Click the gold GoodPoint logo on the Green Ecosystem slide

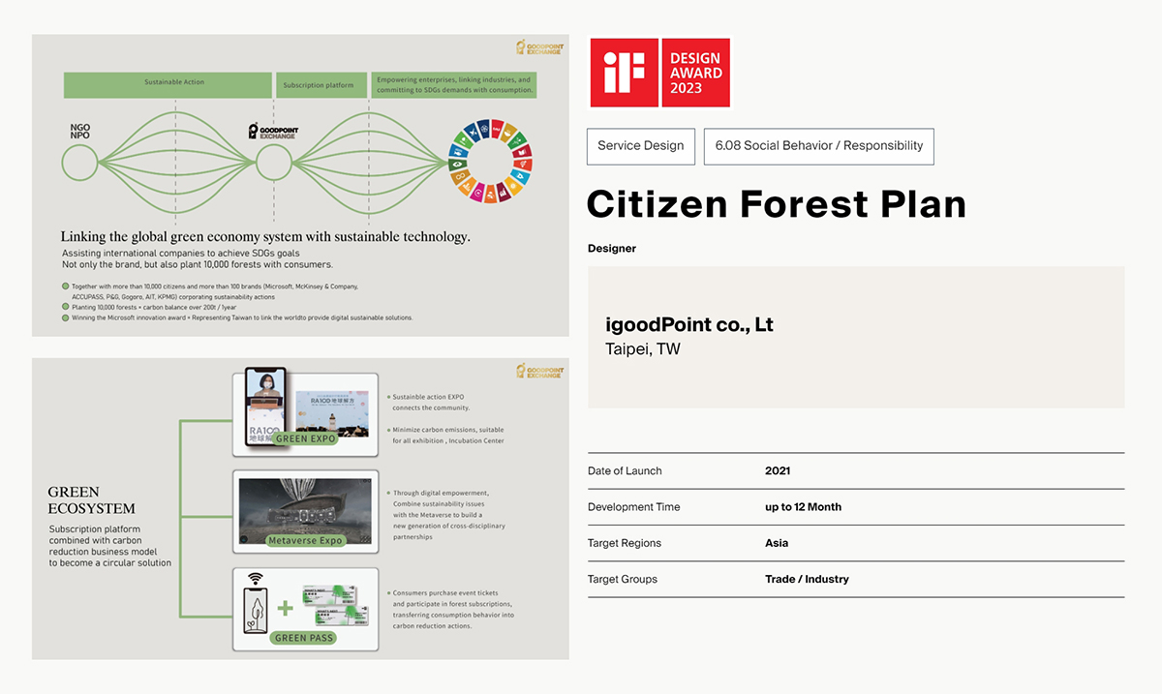538,371
